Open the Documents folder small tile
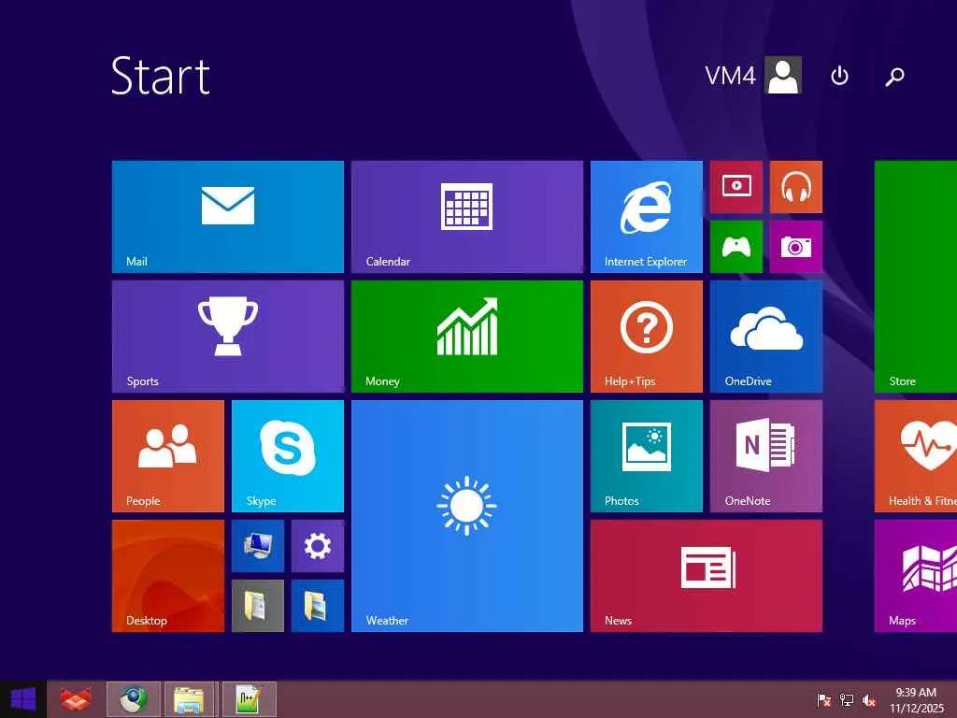This screenshot has height=718, width=957. click(x=258, y=606)
